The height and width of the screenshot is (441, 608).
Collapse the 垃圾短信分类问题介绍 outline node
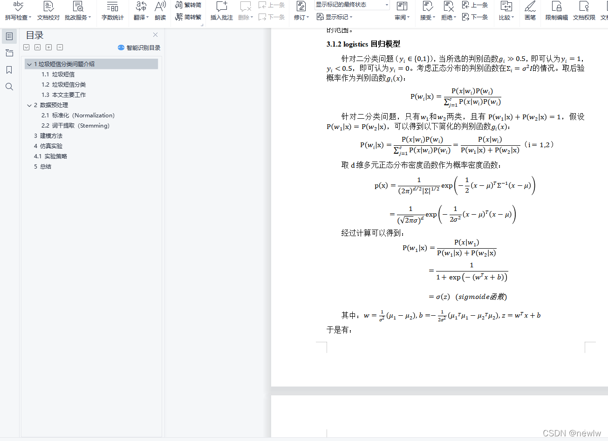(29, 64)
